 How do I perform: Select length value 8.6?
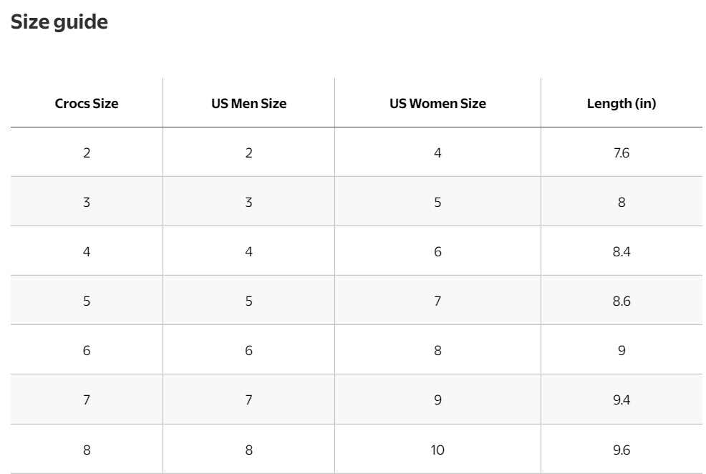621,301
